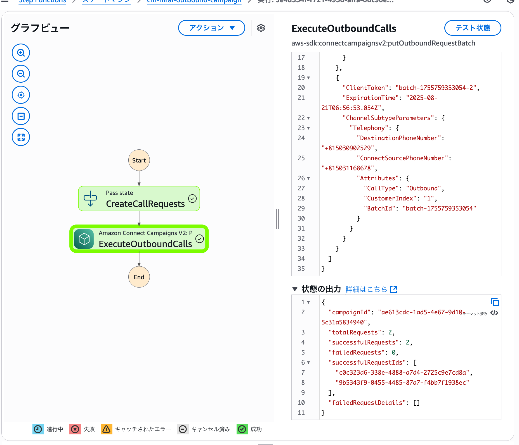This screenshot has height=445, width=519.
Task: Collapse Attributes block at line 26
Action: pyautogui.click(x=308, y=178)
